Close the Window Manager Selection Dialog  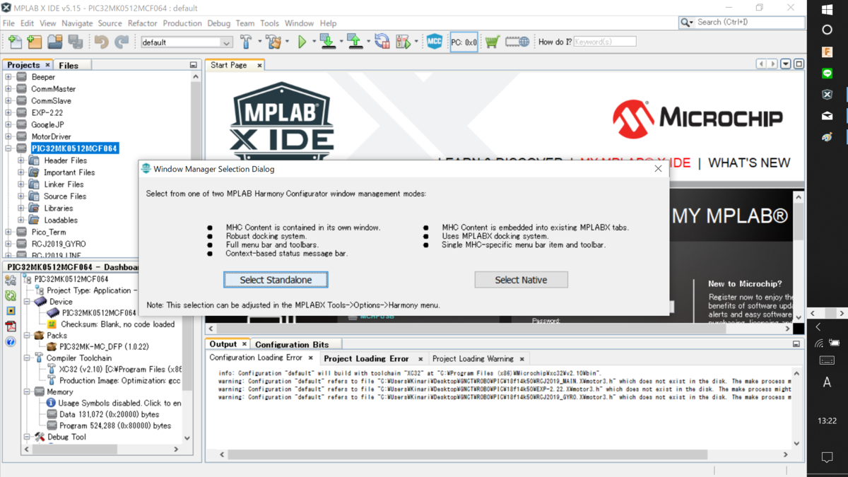(658, 169)
